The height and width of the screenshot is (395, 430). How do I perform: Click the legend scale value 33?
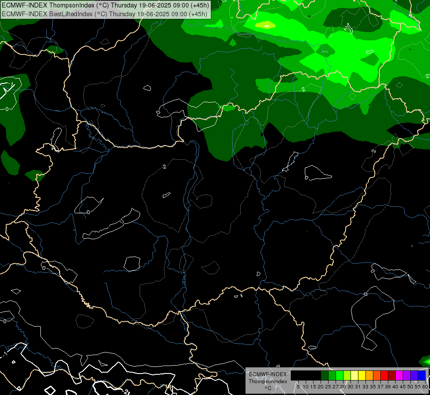click(x=365, y=387)
